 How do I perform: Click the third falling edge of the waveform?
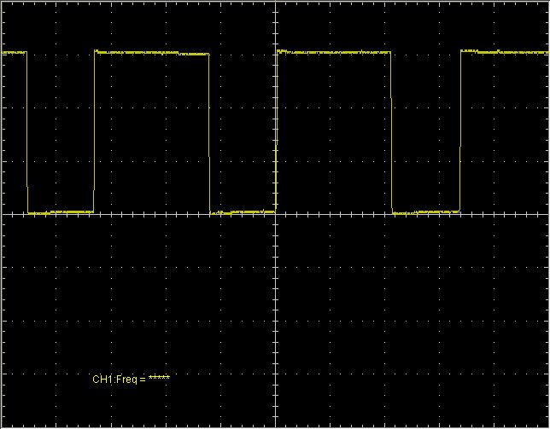coord(392,132)
